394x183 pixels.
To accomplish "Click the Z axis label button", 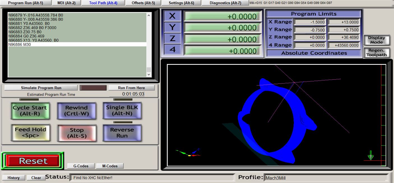I will [x=172, y=39].
